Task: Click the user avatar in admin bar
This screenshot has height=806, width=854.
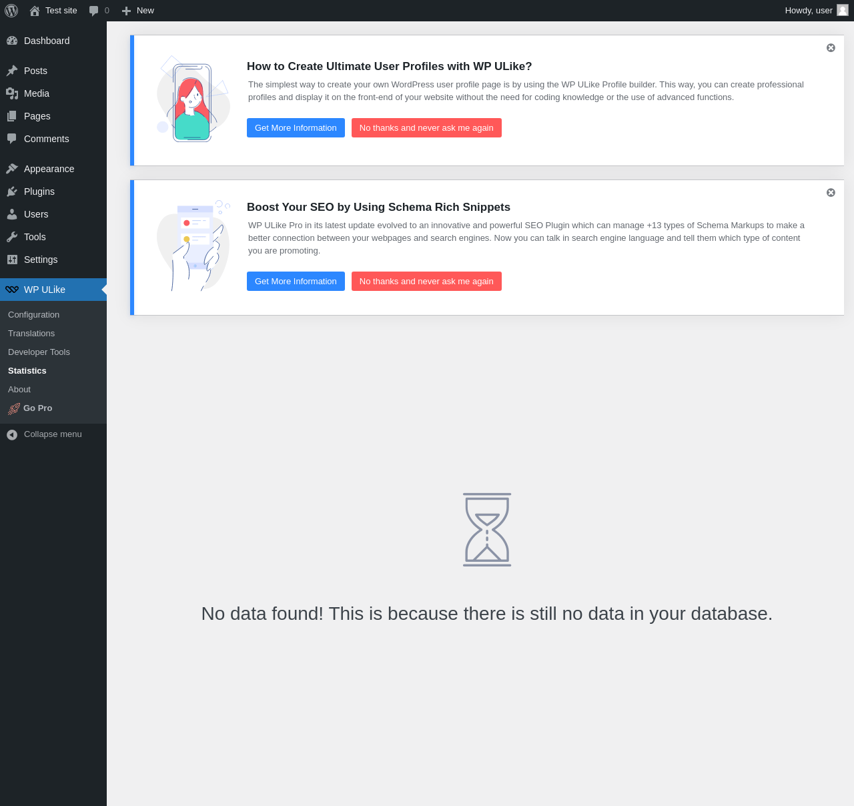Action: point(843,10)
